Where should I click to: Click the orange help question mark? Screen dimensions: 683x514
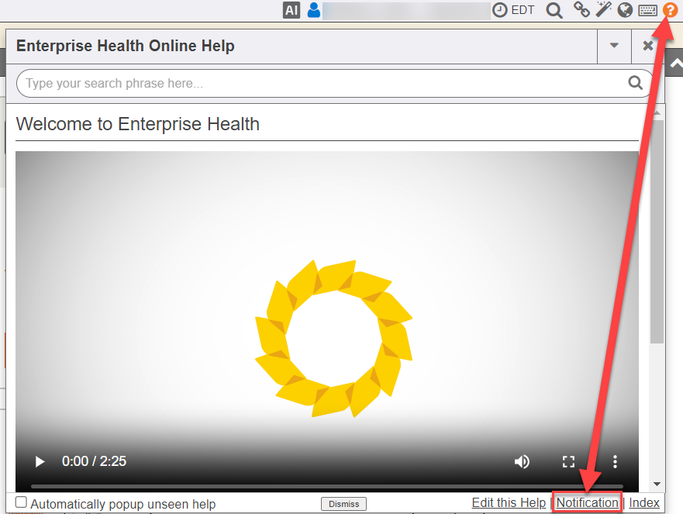coord(670,10)
